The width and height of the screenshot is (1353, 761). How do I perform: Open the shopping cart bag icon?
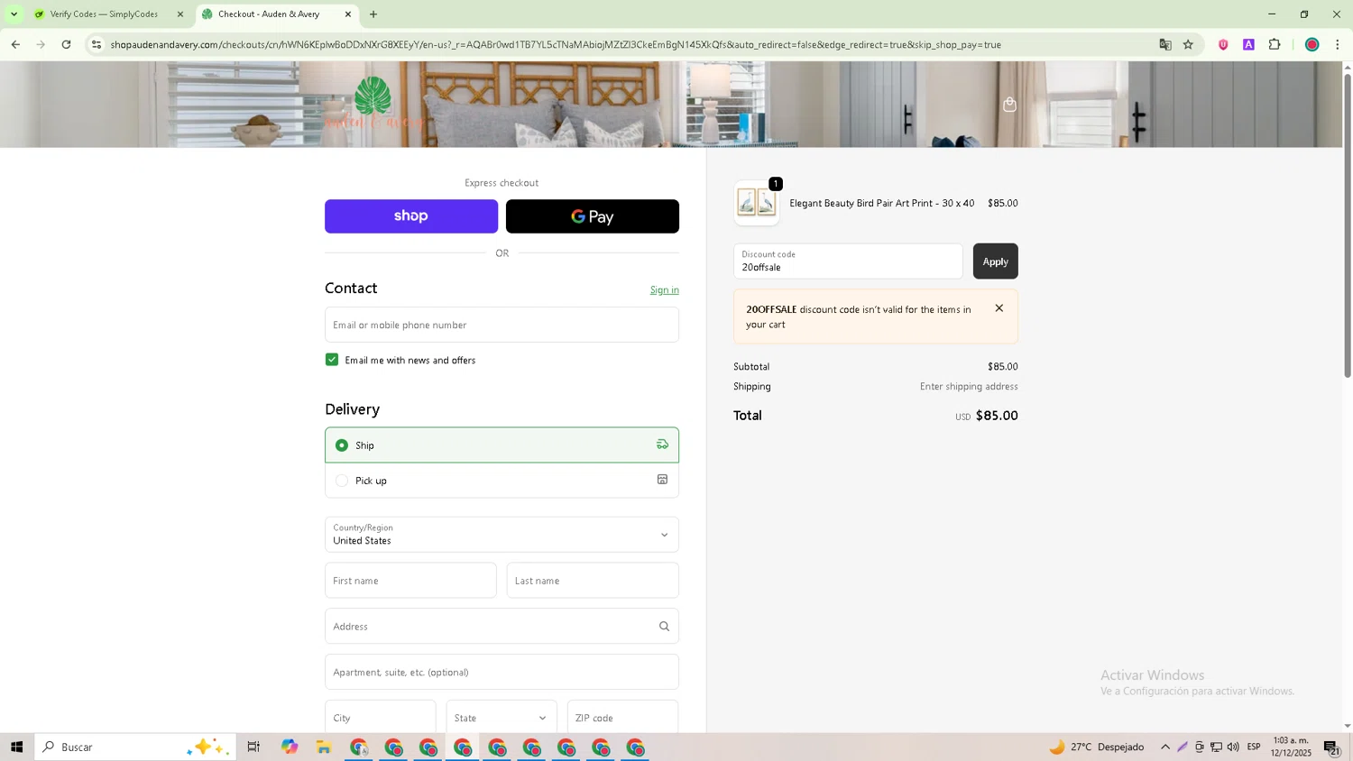[x=1009, y=105]
